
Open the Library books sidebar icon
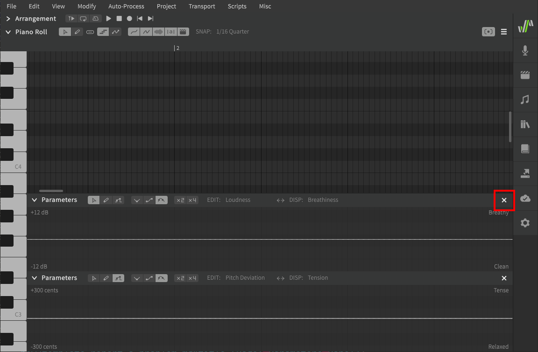click(525, 124)
